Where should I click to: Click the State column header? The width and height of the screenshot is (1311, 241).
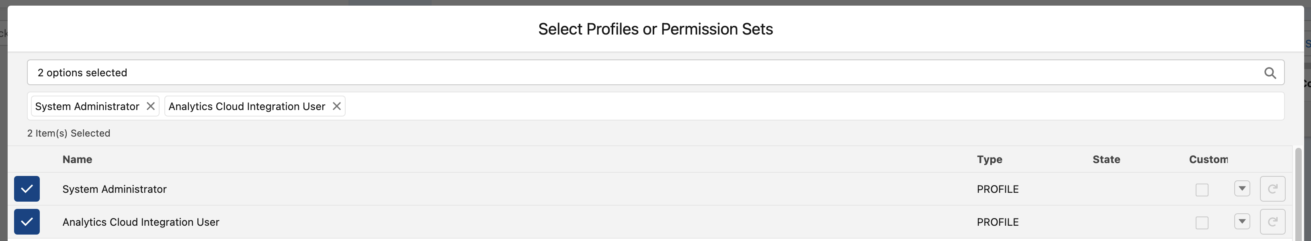pyautogui.click(x=1106, y=159)
